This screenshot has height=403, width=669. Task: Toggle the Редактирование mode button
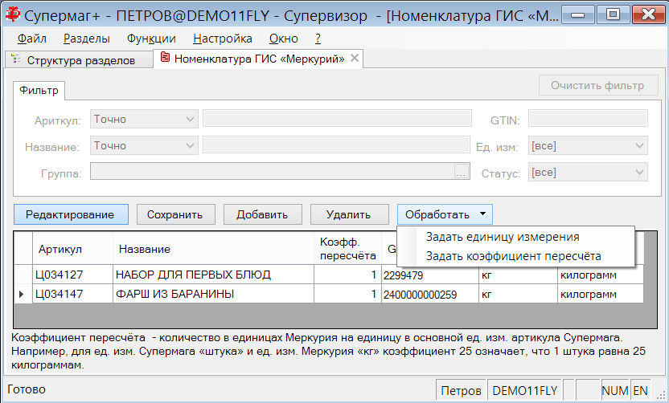(71, 214)
